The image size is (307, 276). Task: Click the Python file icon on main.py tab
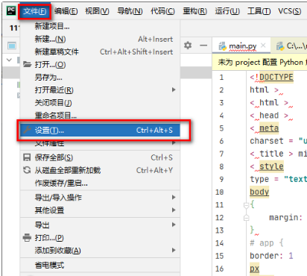coord(222,46)
